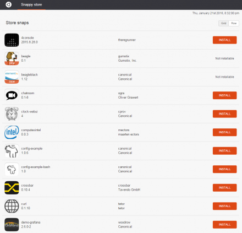
Task: Switch to Grid view
Action: coord(223,23)
